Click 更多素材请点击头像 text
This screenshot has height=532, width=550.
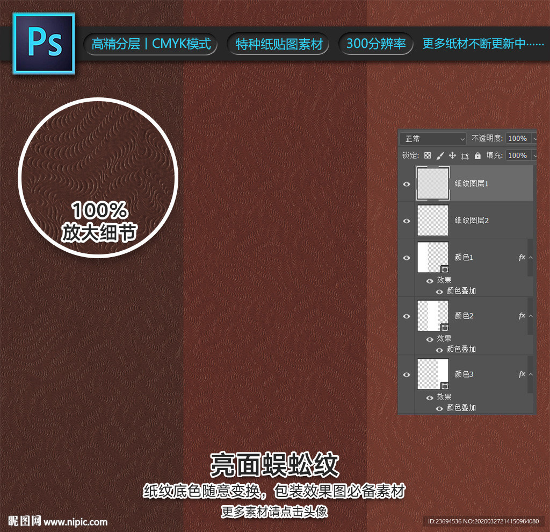coord(274,511)
